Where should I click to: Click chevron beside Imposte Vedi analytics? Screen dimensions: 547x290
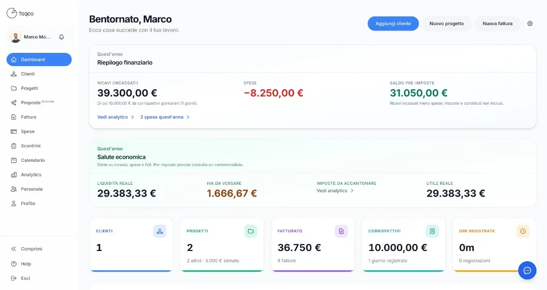(352, 191)
